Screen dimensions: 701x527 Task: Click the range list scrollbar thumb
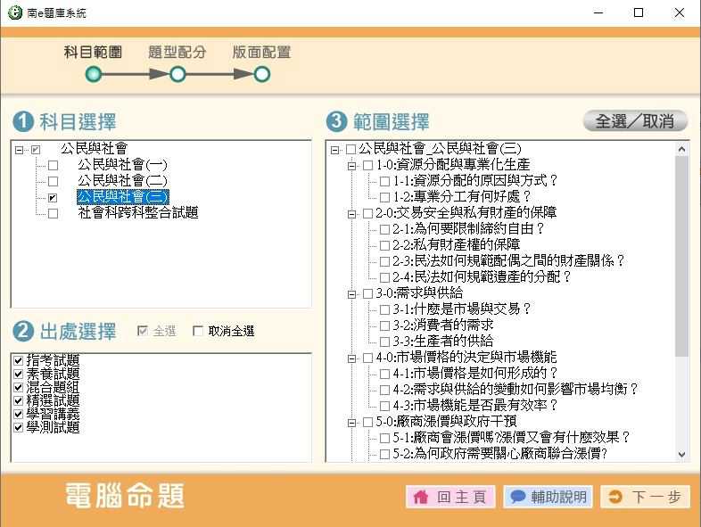[x=681, y=256]
